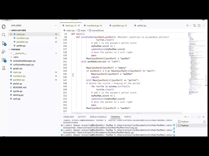The image size is (209, 156).
Task: Open Run and Debug view
Action: pos(4,52)
